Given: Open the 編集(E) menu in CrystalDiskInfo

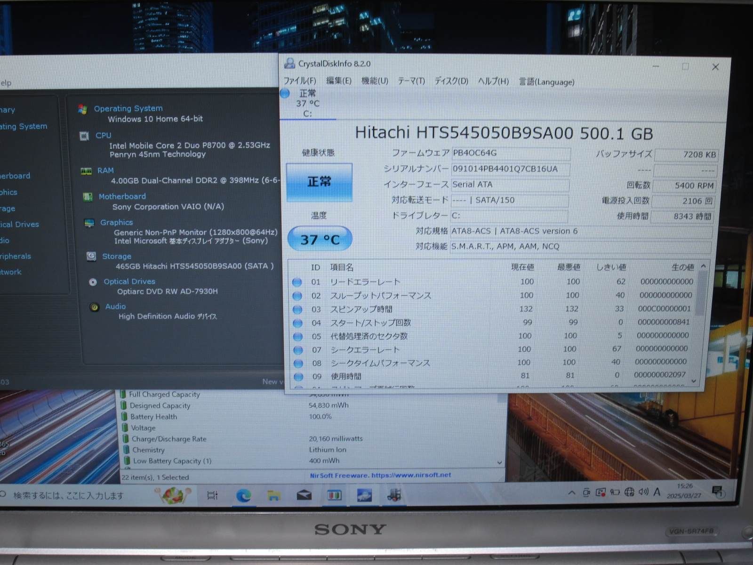Looking at the screenshot, I should coord(339,81).
